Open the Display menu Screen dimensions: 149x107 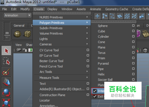tap(52, 9)
